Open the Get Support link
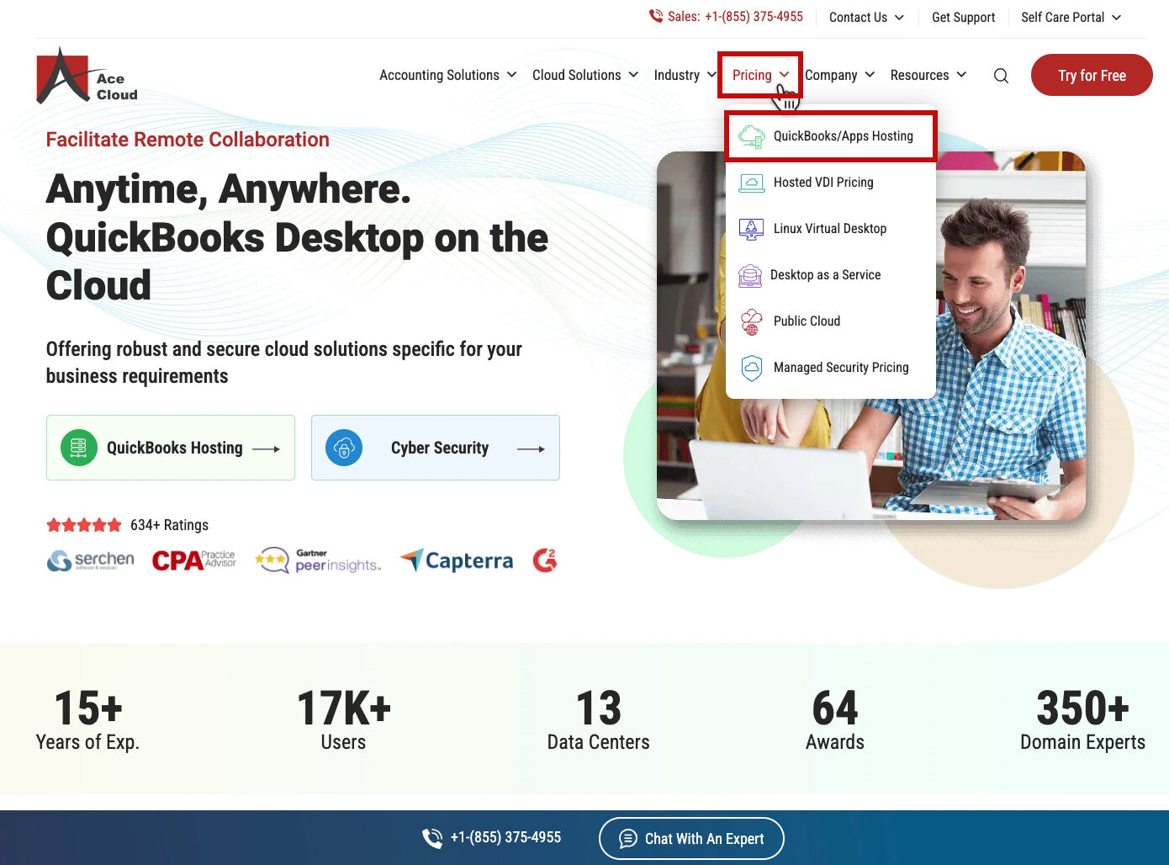The width and height of the screenshot is (1169, 865). [x=963, y=17]
